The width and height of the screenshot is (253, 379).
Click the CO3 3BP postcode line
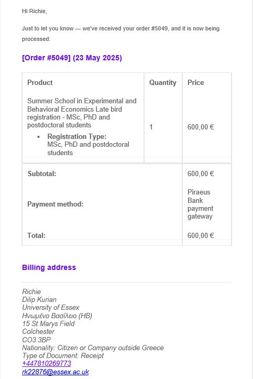37,340
